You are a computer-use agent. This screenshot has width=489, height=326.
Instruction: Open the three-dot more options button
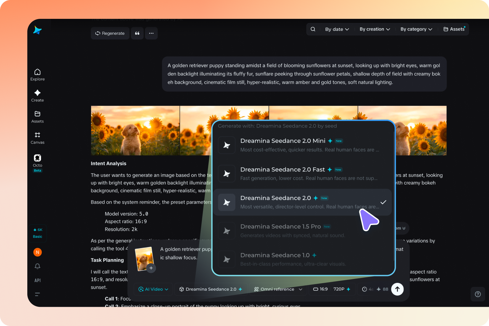coord(151,33)
